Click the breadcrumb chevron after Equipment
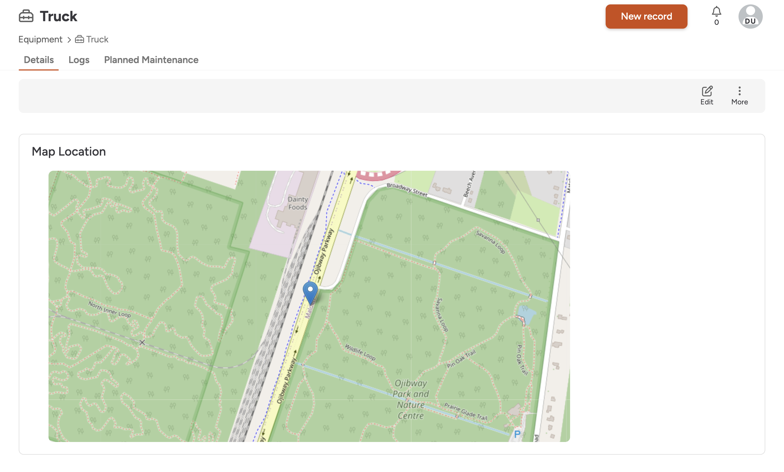 coord(69,40)
